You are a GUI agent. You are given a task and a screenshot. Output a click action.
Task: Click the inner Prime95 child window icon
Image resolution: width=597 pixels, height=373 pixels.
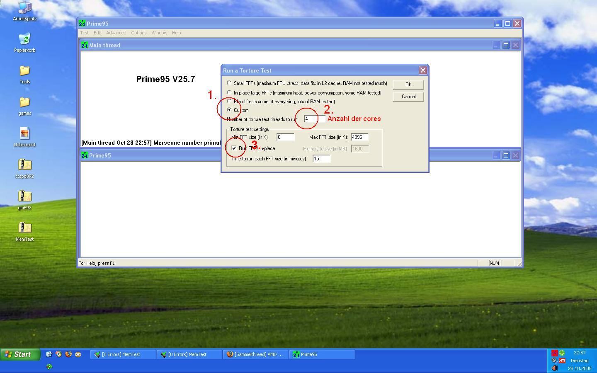click(85, 155)
